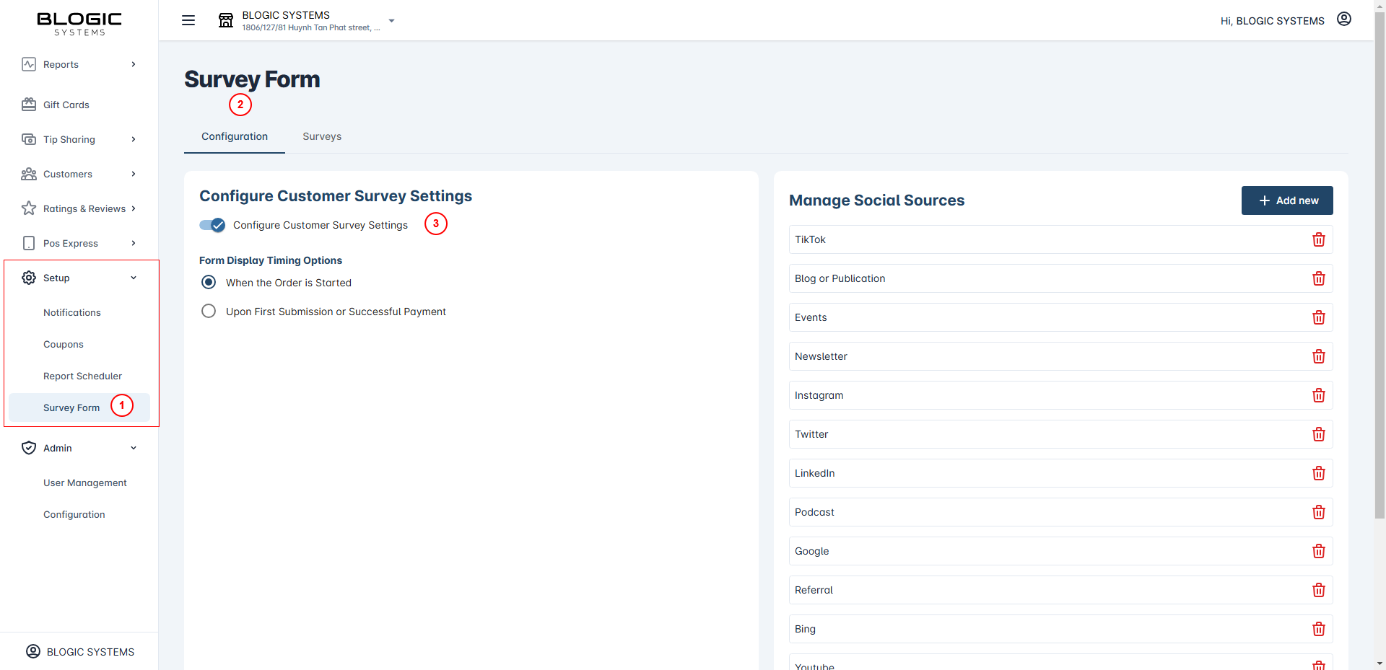Delete the Bing social source
1386x670 pixels.
tap(1319, 629)
